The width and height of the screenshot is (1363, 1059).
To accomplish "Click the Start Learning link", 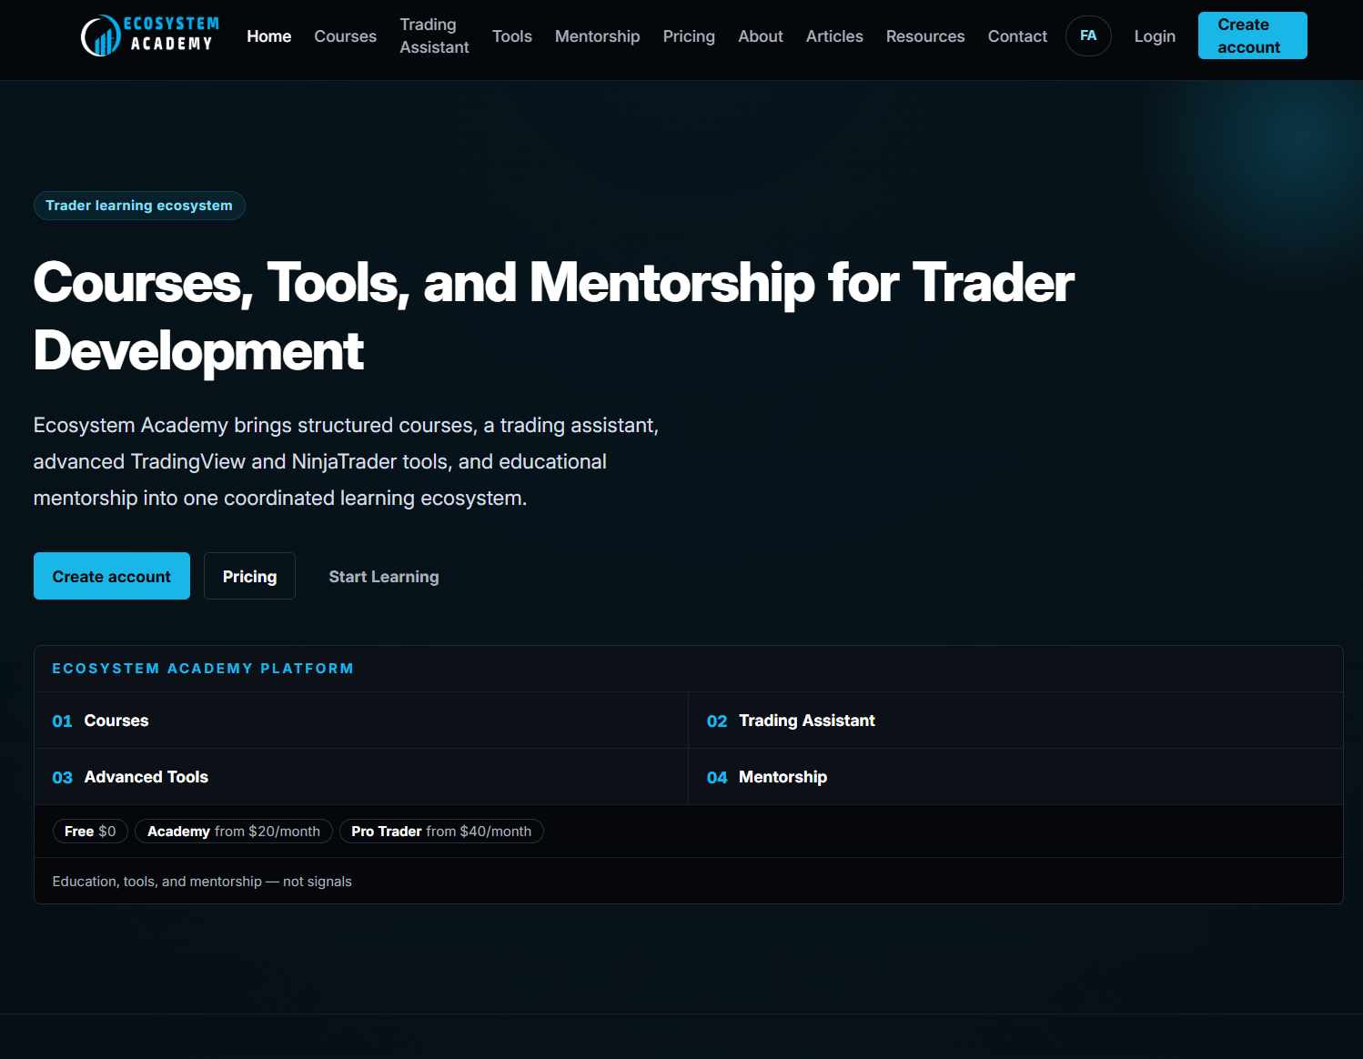I will coord(384,577).
